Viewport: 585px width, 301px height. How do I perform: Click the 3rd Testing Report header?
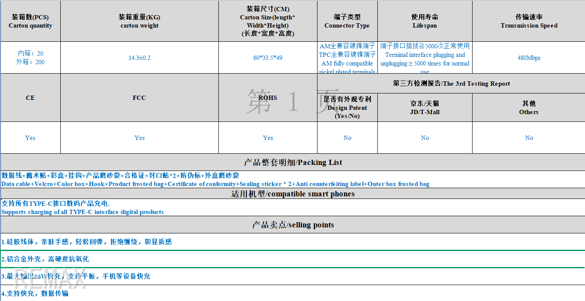click(x=451, y=84)
